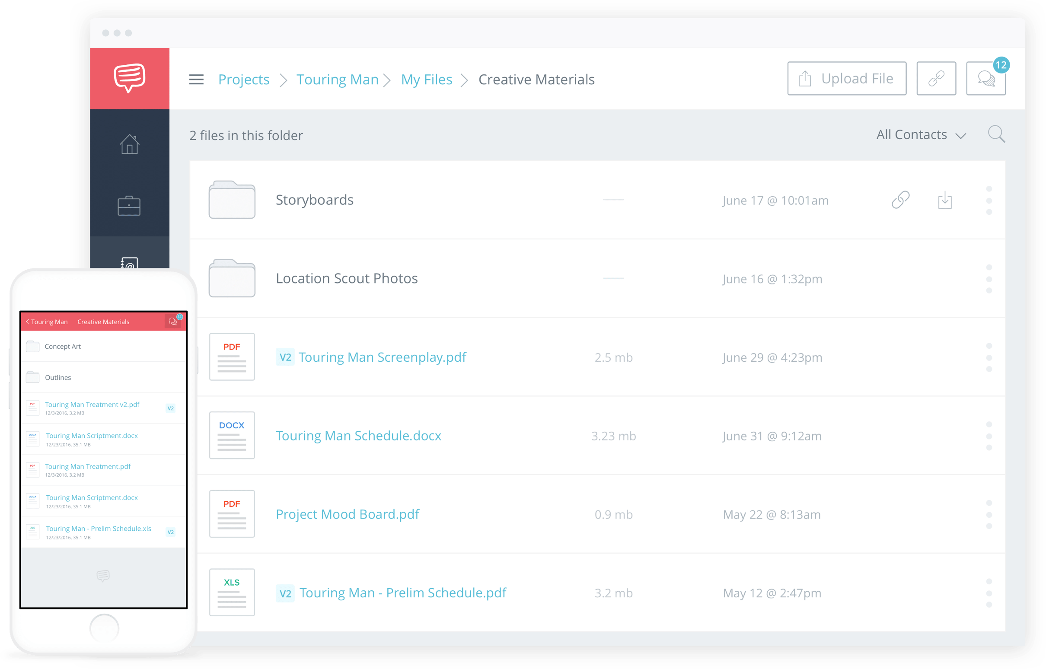This screenshot has width=1046, height=669.
Task: Open the hamburger menu next to the breadcrumbs
Action: [x=196, y=80]
